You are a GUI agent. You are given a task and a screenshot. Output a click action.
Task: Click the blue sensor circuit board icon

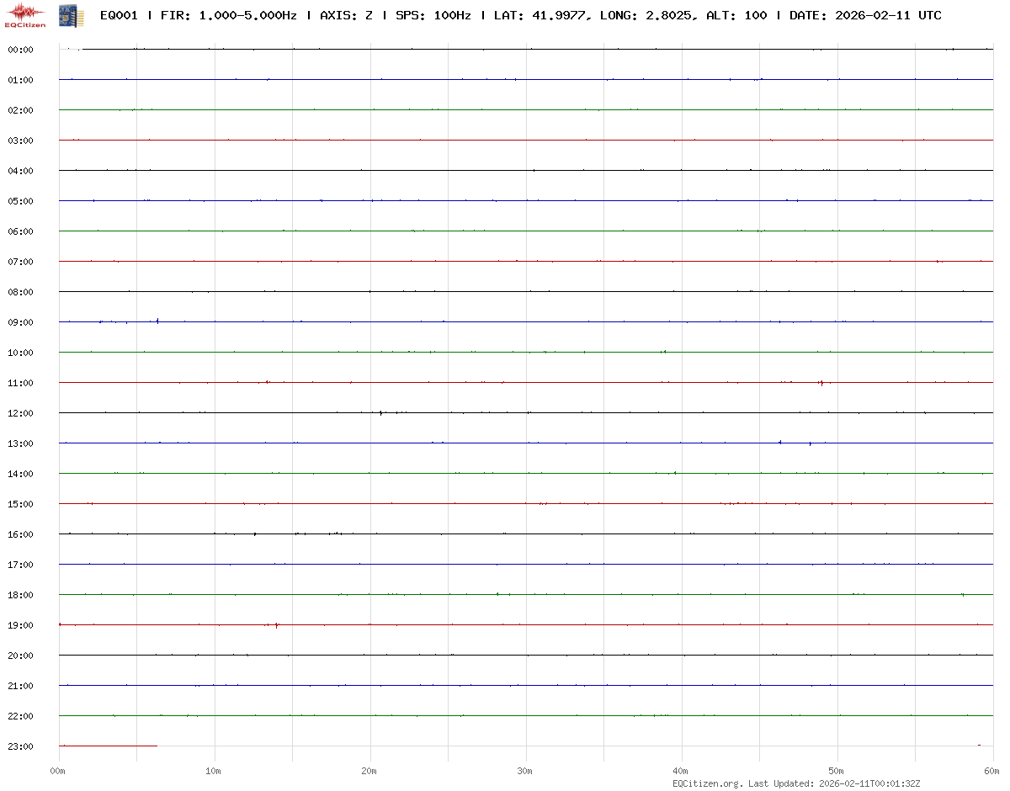click(66, 14)
